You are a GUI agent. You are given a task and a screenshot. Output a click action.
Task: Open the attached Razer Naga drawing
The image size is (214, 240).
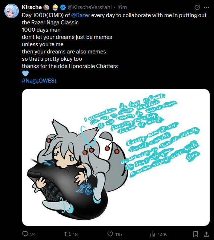[x=116, y=157]
